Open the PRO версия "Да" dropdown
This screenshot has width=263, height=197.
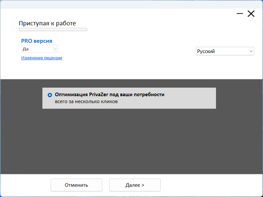[40, 49]
